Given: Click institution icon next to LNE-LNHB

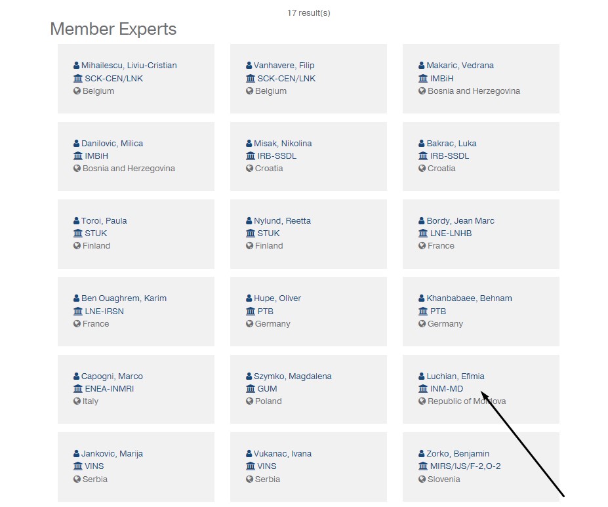Looking at the screenshot, I should pos(423,233).
